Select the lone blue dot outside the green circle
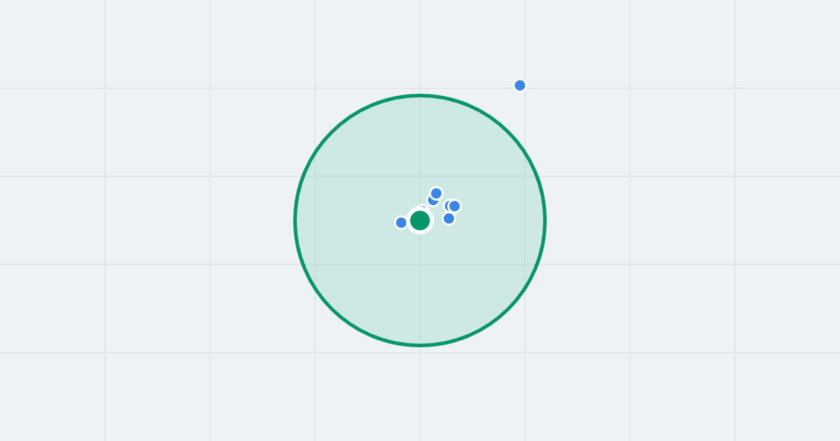840x441 pixels. click(x=520, y=85)
